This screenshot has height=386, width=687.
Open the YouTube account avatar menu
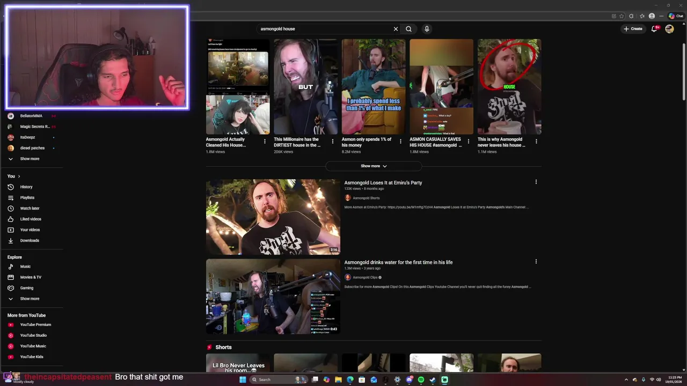tap(669, 29)
